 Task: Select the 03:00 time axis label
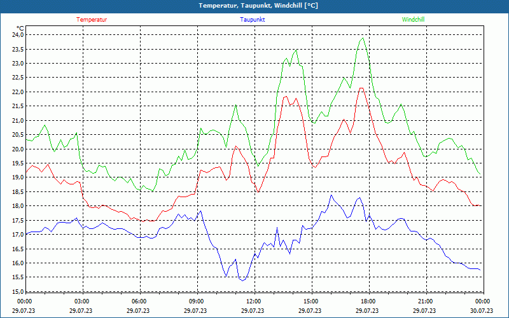(x=81, y=301)
